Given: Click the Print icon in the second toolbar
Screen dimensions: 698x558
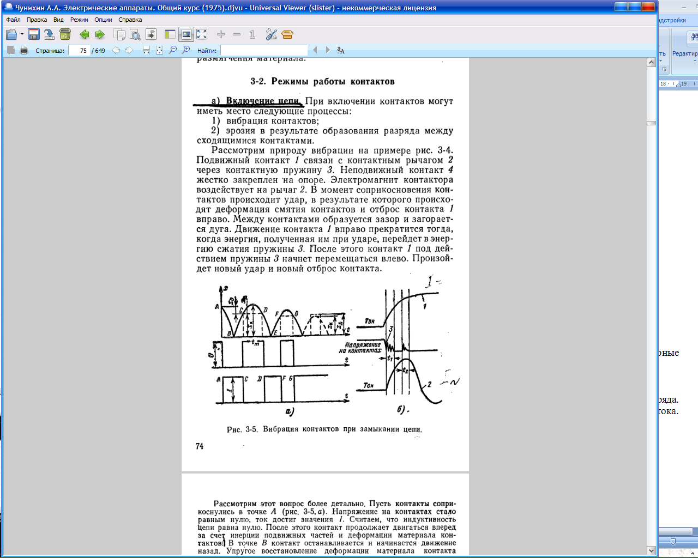Looking at the screenshot, I should [24, 50].
